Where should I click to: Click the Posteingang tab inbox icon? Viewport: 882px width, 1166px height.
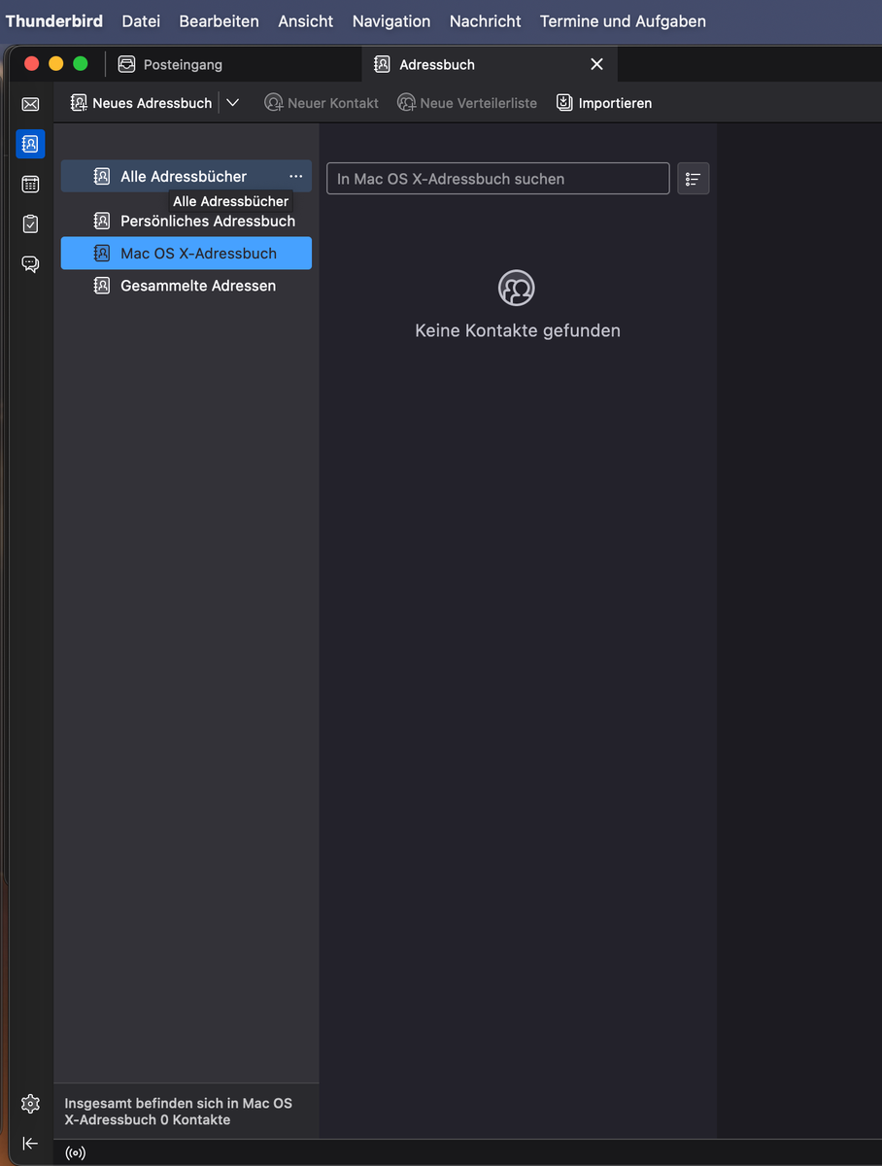[x=126, y=64]
